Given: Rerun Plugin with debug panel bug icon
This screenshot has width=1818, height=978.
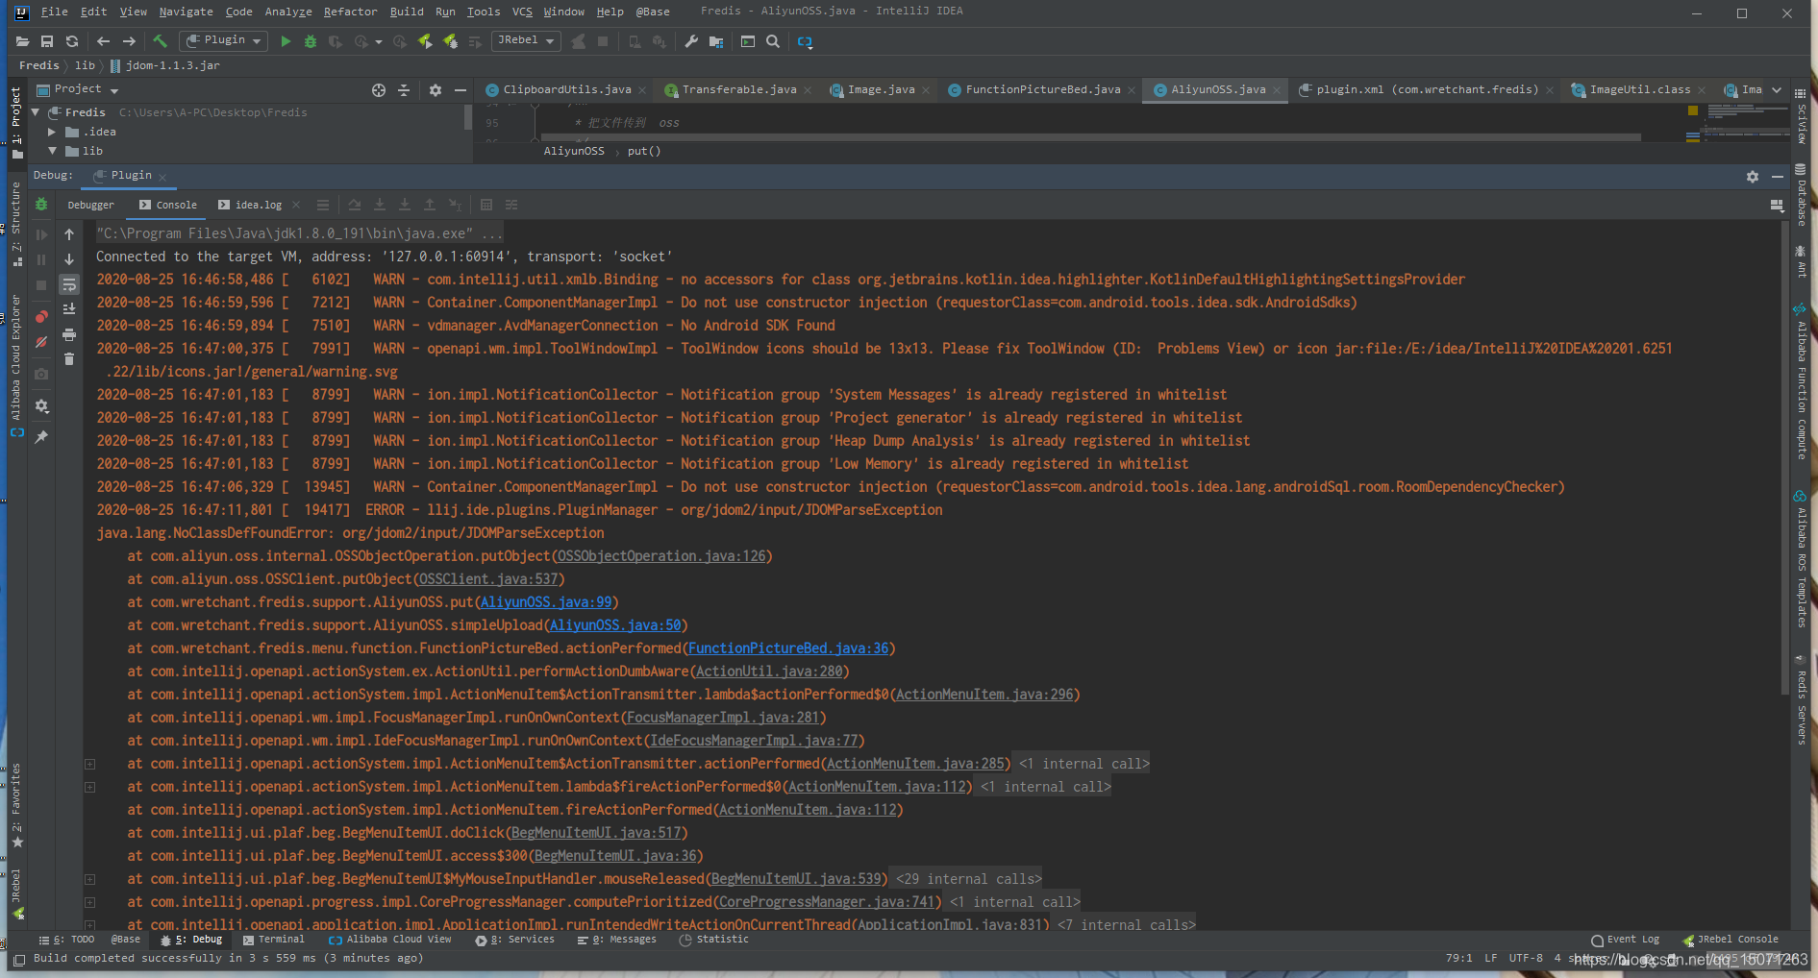Looking at the screenshot, I should 41,205.
